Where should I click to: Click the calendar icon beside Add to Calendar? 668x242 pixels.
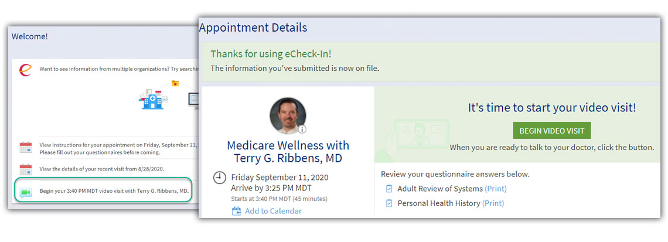tap(237, 211)
